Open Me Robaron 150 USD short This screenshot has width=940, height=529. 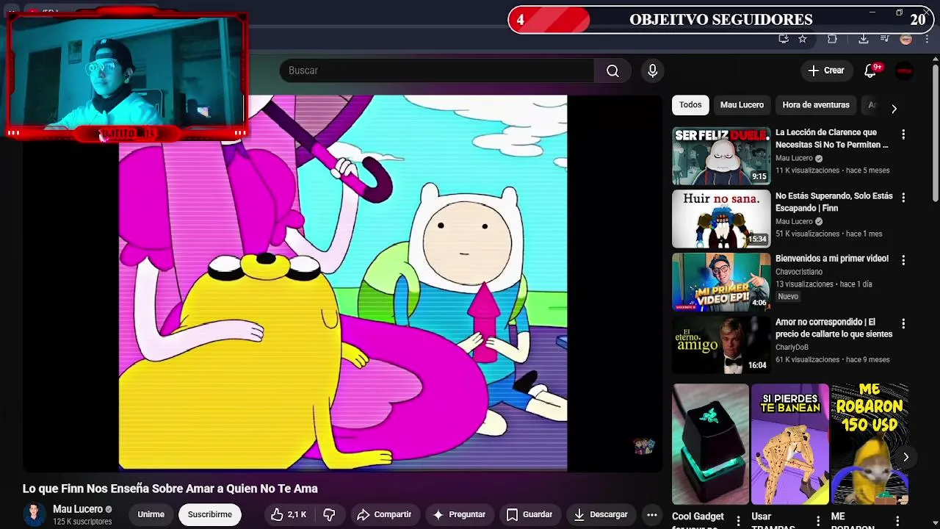point(869,444)
